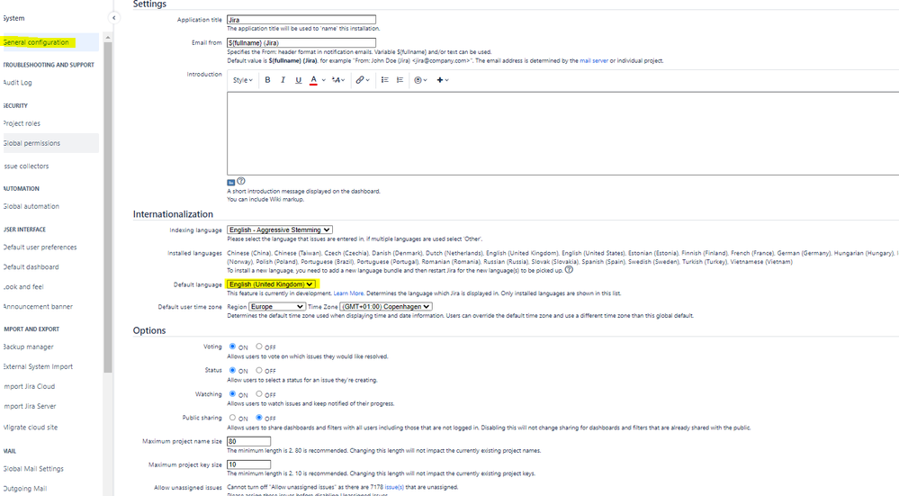Turn Voting ON
Screen dimensions: 899x496
click(232, 347)
